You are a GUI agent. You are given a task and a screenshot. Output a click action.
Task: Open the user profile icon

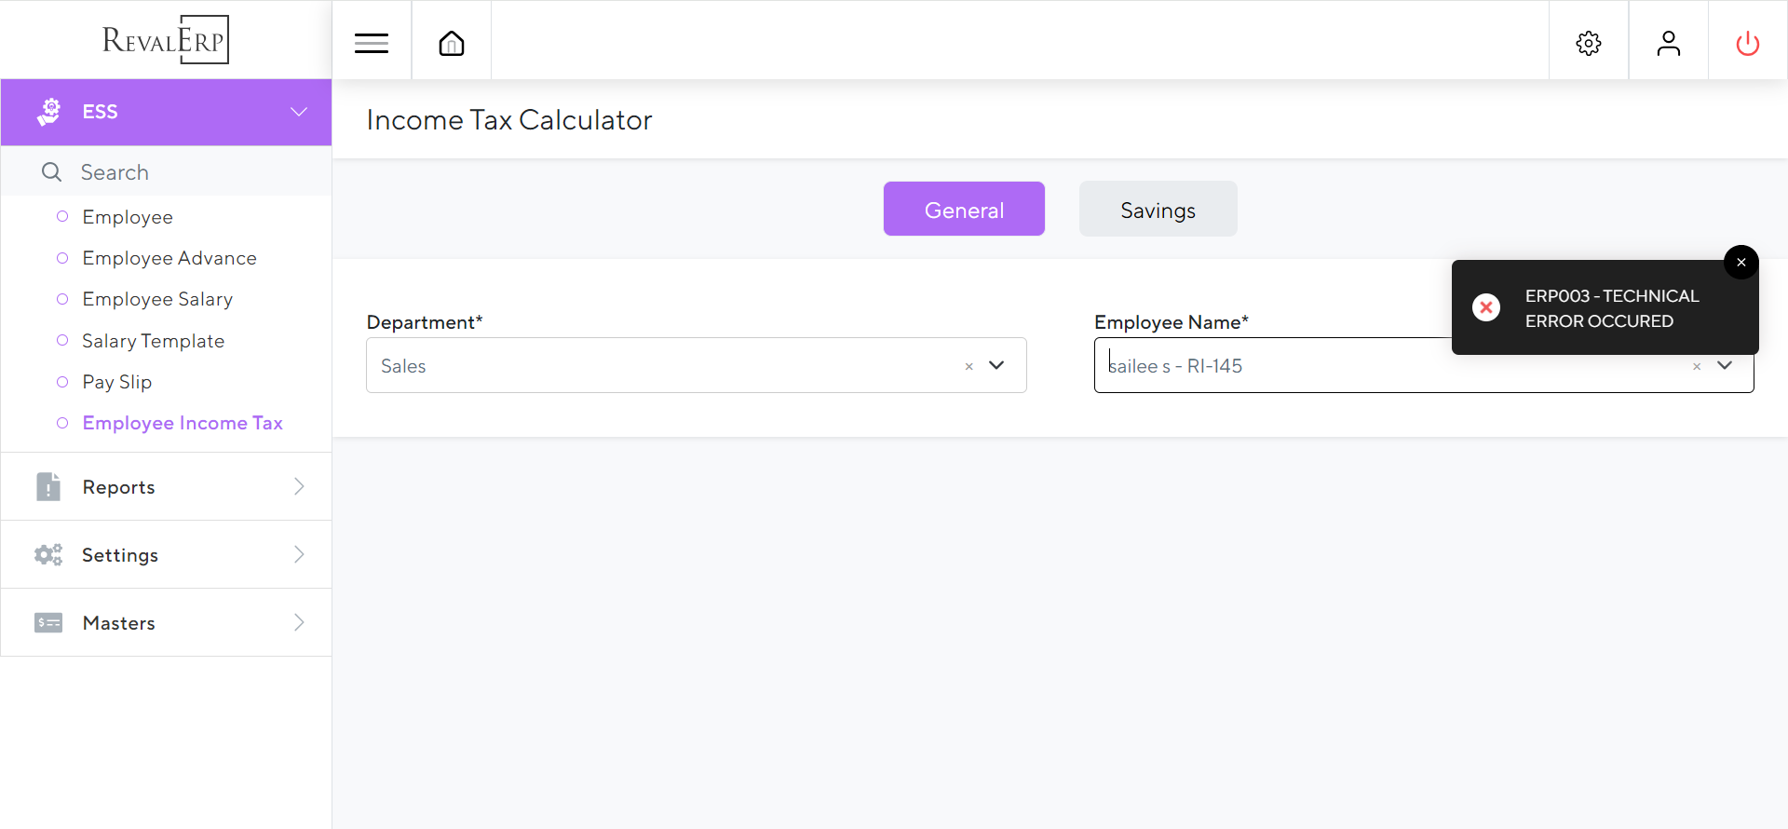pyautogui.click(x=1668, y=43)
